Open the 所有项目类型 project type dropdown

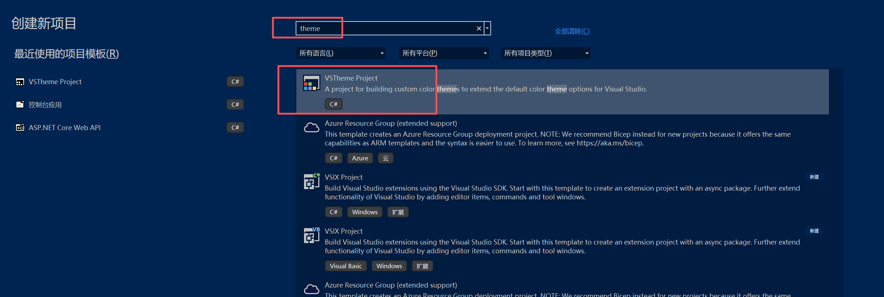tap(546, 53)
